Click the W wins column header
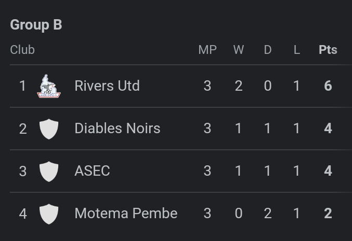 click(238, 50)
